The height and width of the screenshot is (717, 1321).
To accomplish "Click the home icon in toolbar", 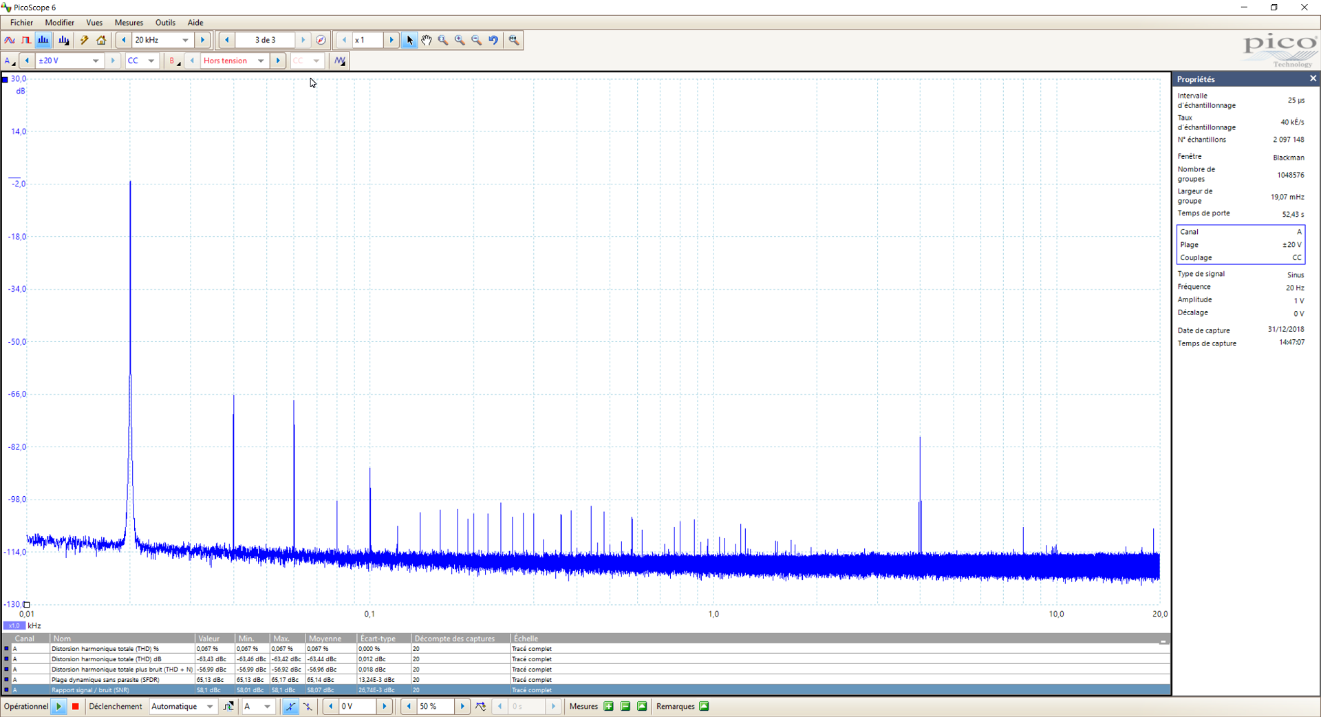I will click(x=101, y=40).
